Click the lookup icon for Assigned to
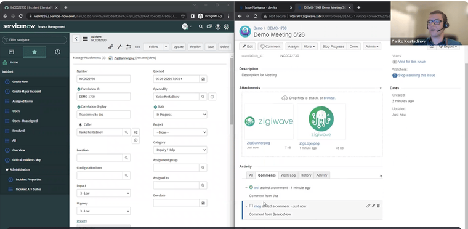468x229 pixels. tap(203, 185)
